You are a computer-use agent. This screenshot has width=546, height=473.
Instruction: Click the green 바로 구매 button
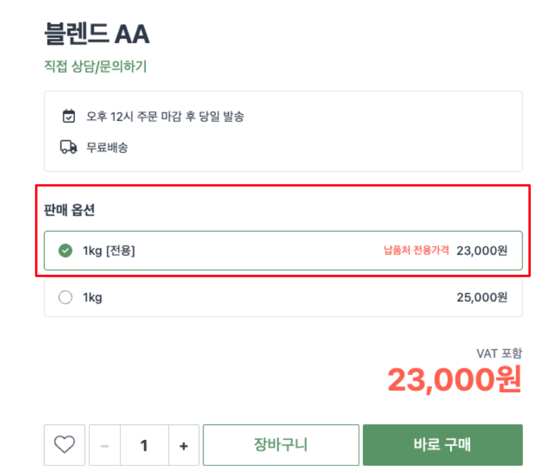click(443, 445)
